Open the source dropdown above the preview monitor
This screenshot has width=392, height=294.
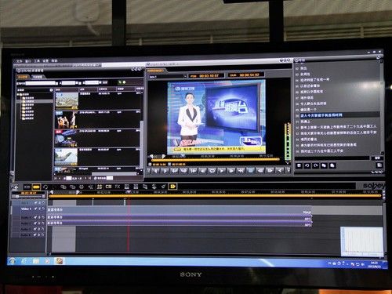[168, 77]
